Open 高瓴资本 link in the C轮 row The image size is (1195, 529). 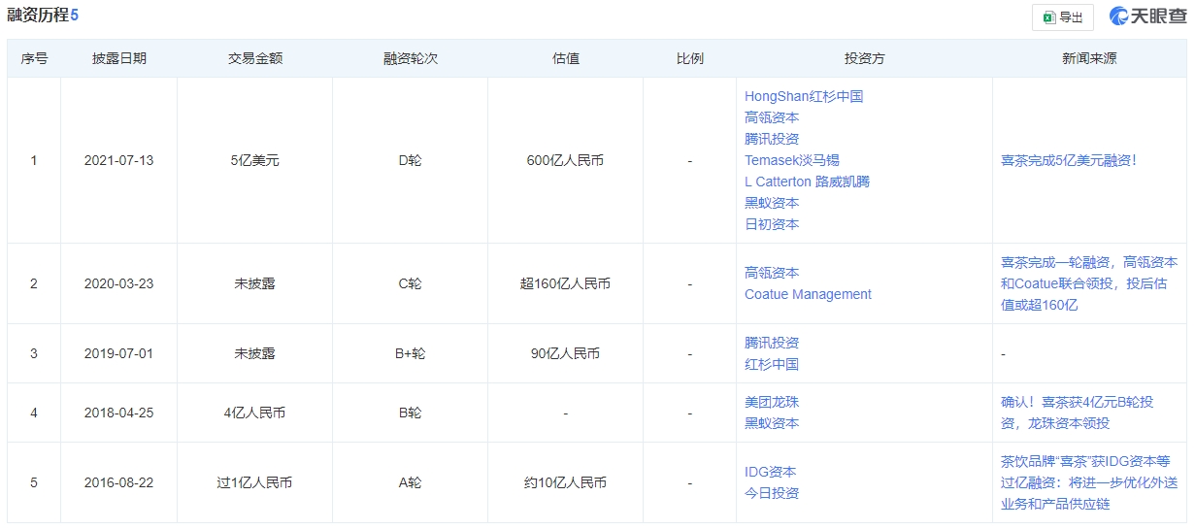point(772,273)
